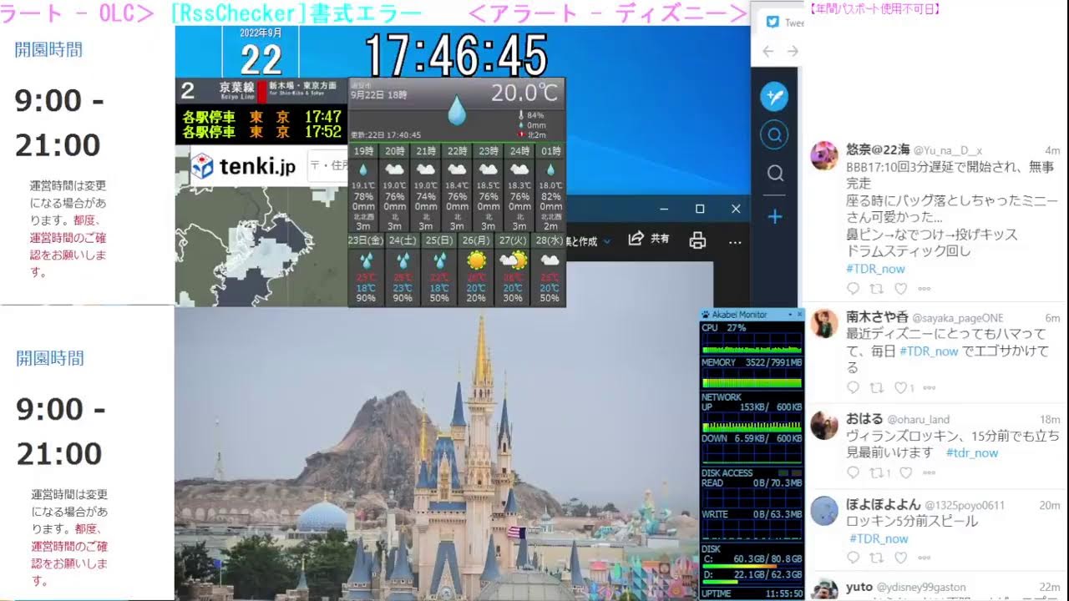Viewport: 1069px width, 601px height.
Task: Open @sayaka_pageONE username link
Action: click(958, 318)
